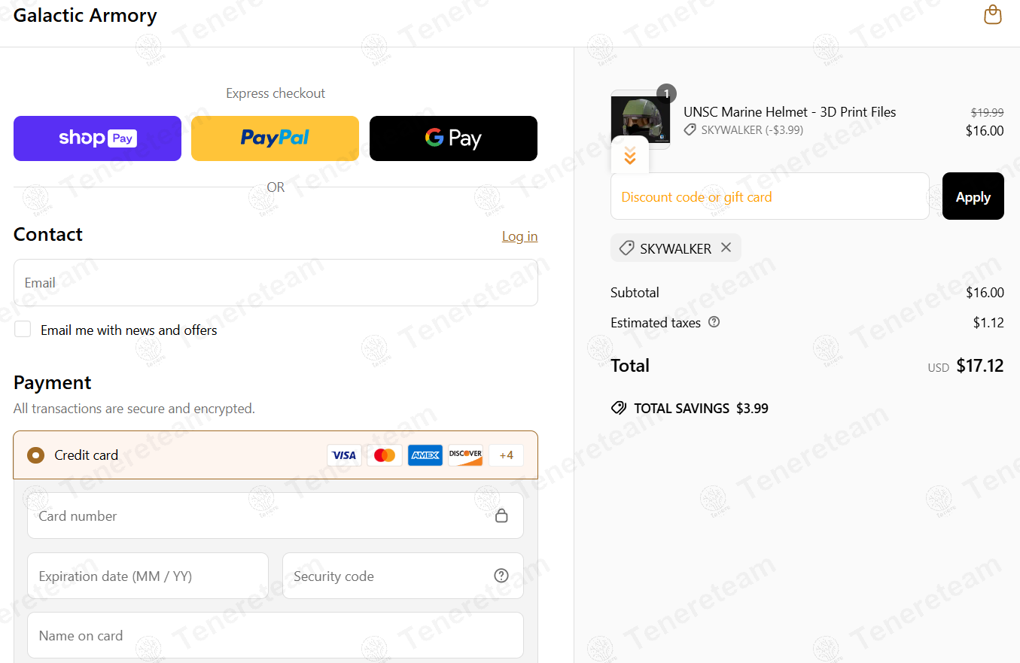
Task: Click the security code help icon
Action: tap(501, 576)
